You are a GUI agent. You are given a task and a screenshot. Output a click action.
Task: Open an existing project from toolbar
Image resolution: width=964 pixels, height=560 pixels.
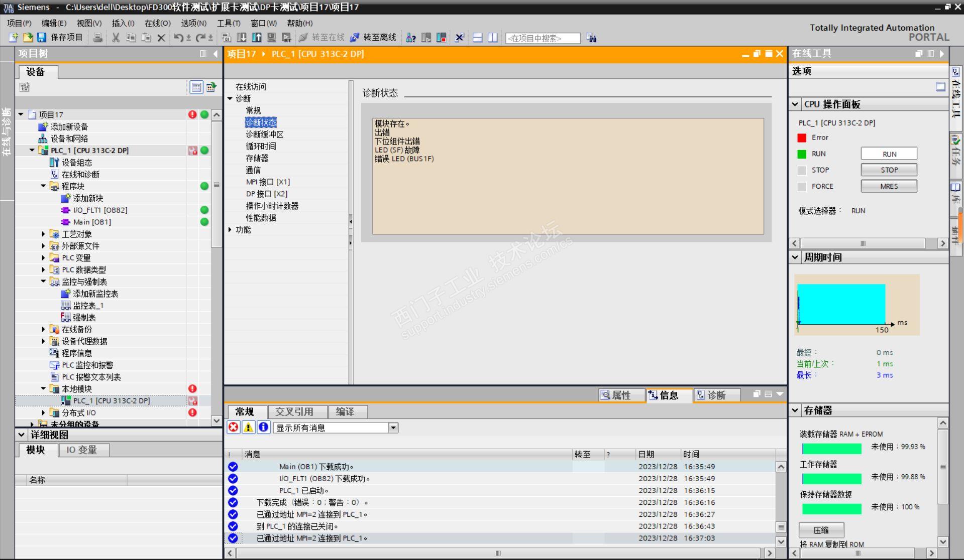point(28,38)
